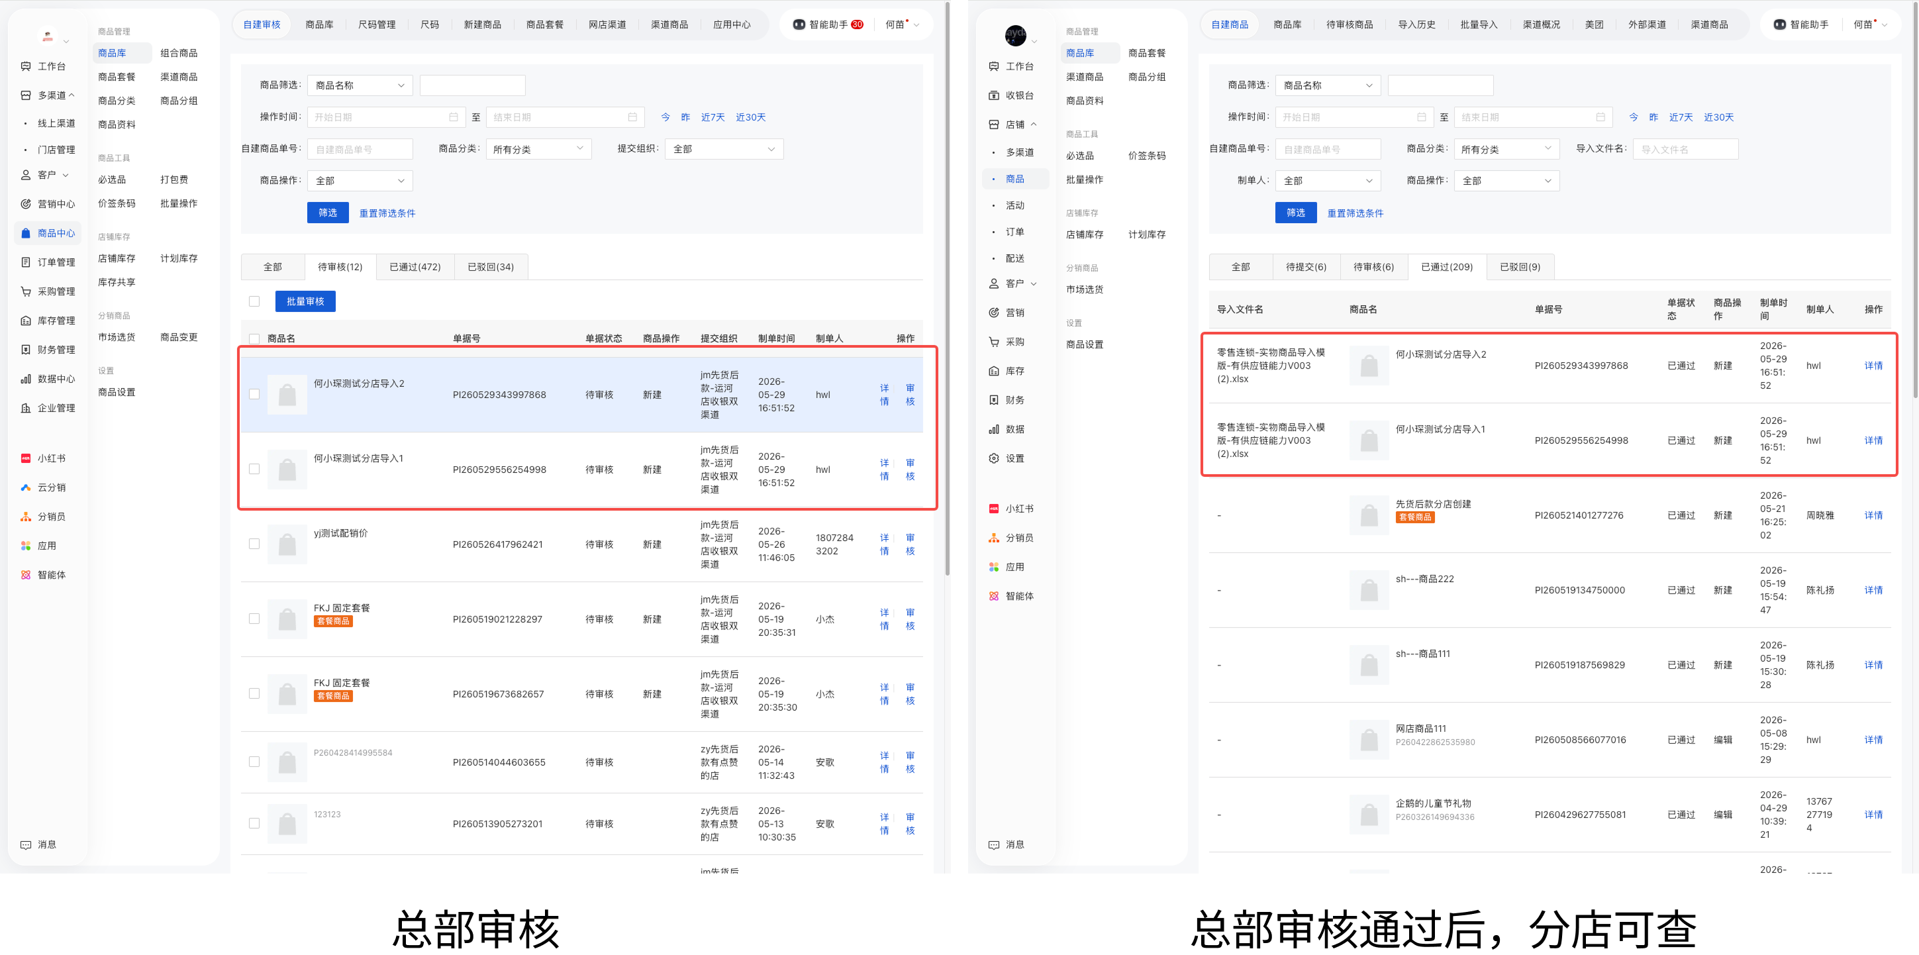Open 提交组织 全部 dropdown
This screenshot has width=1919, height=955.
(x=724, y=149)
